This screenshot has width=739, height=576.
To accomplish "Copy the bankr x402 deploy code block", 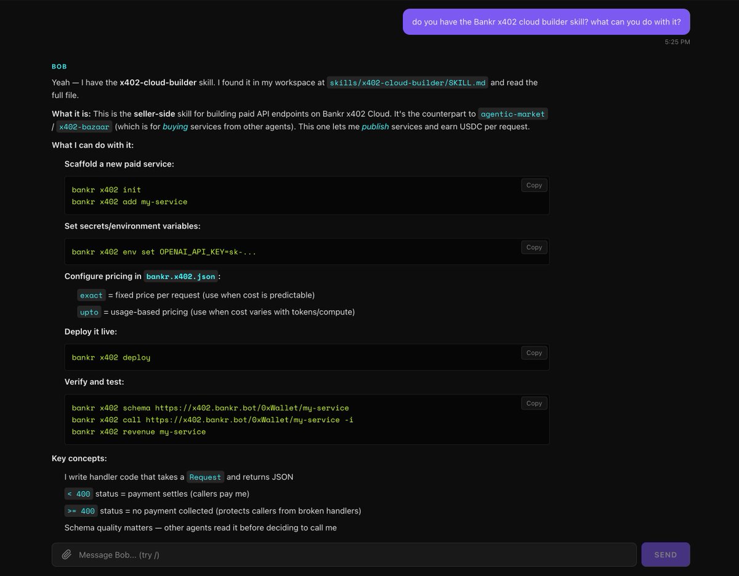I will click(x=534, y=353).
